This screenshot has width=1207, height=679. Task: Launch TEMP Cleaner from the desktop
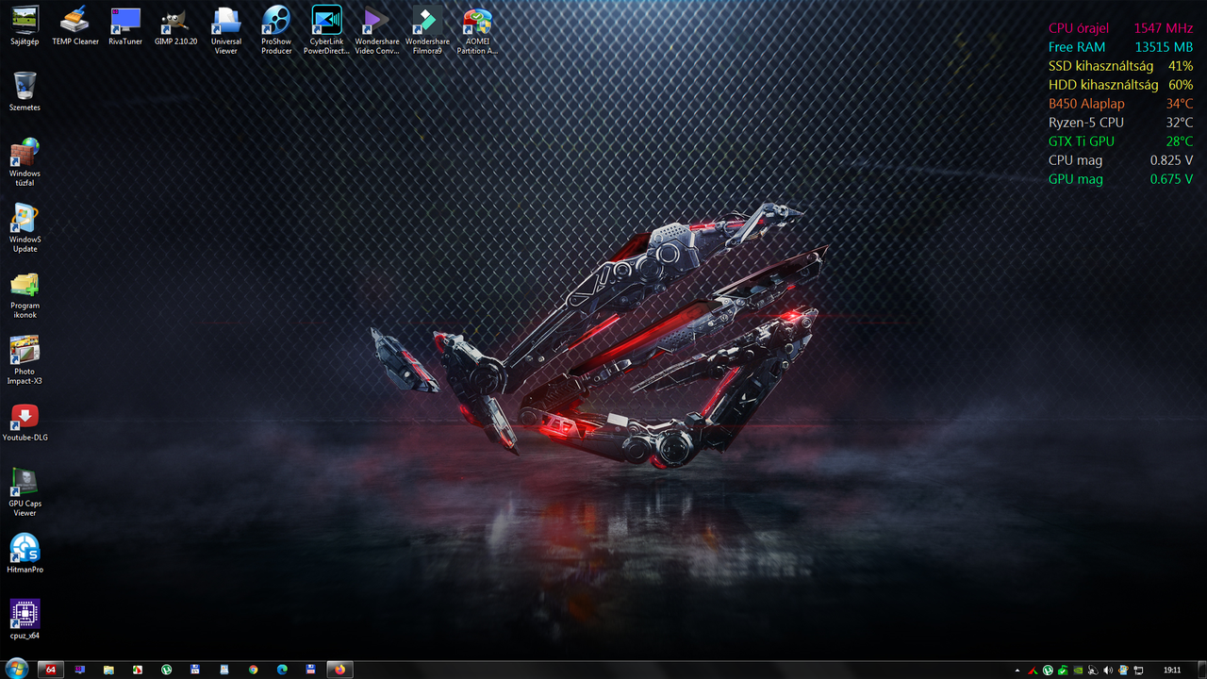coord(75,25)
